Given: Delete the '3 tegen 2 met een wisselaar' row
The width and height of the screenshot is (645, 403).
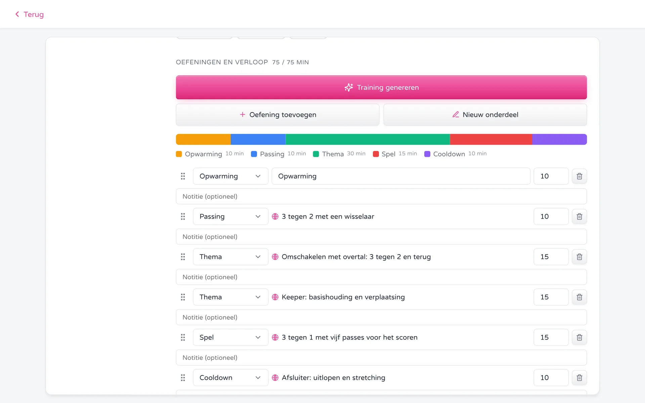Looking at the screenshot, I should coord(579,216).
